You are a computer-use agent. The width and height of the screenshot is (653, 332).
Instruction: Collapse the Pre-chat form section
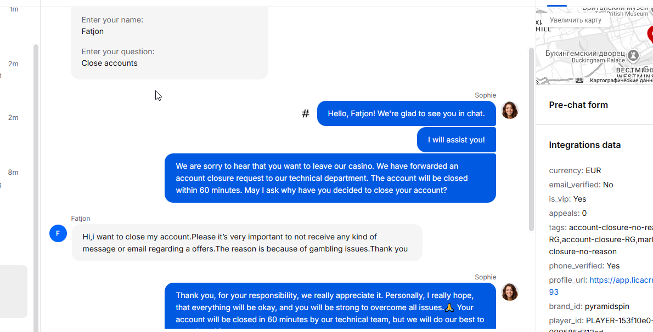[x=578, y=105]
